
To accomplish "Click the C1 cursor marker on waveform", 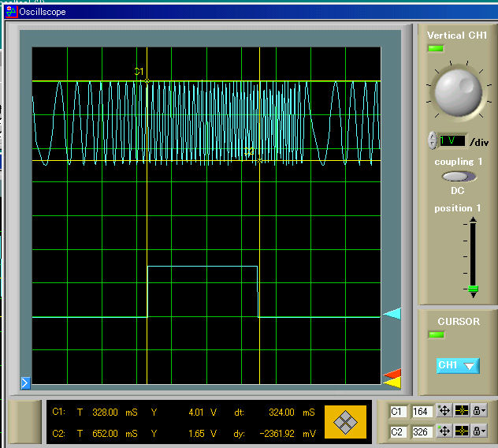I will point(147,81).
